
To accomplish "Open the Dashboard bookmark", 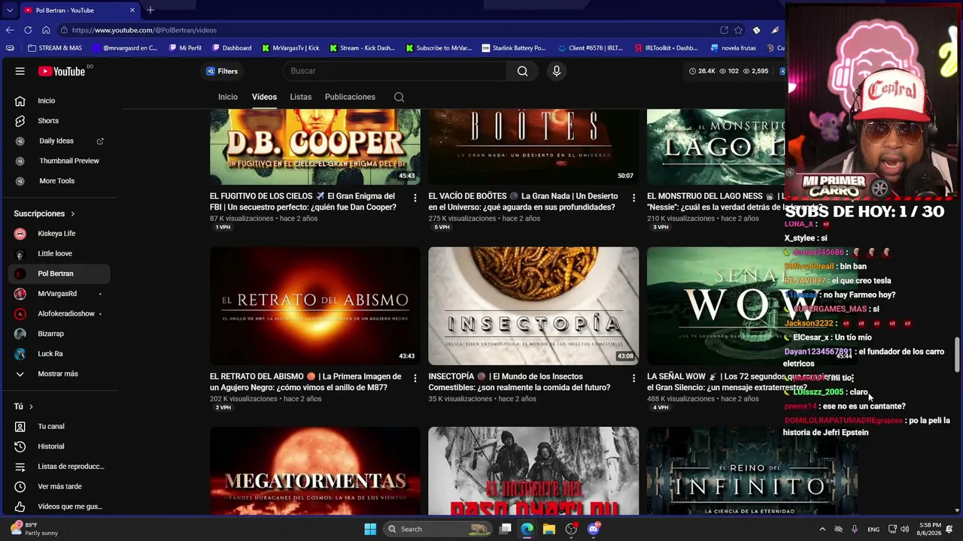I will pos(232,48).
